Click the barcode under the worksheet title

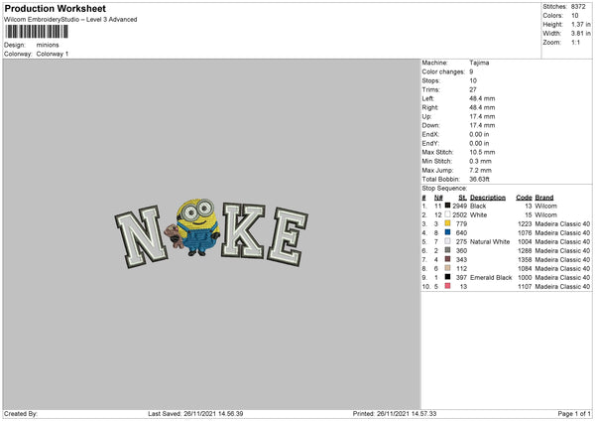click(37, 32)
